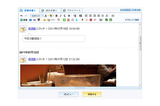Insert a bulleted list

coord(103,16)
